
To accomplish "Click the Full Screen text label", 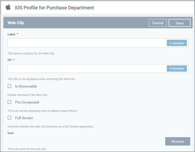I will pyautogui.click(x=24, y=118).
